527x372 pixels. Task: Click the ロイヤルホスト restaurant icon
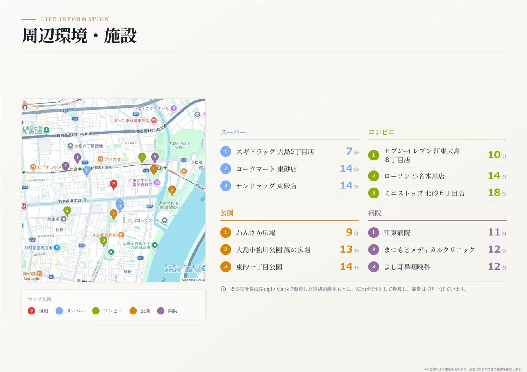point(33,167)
